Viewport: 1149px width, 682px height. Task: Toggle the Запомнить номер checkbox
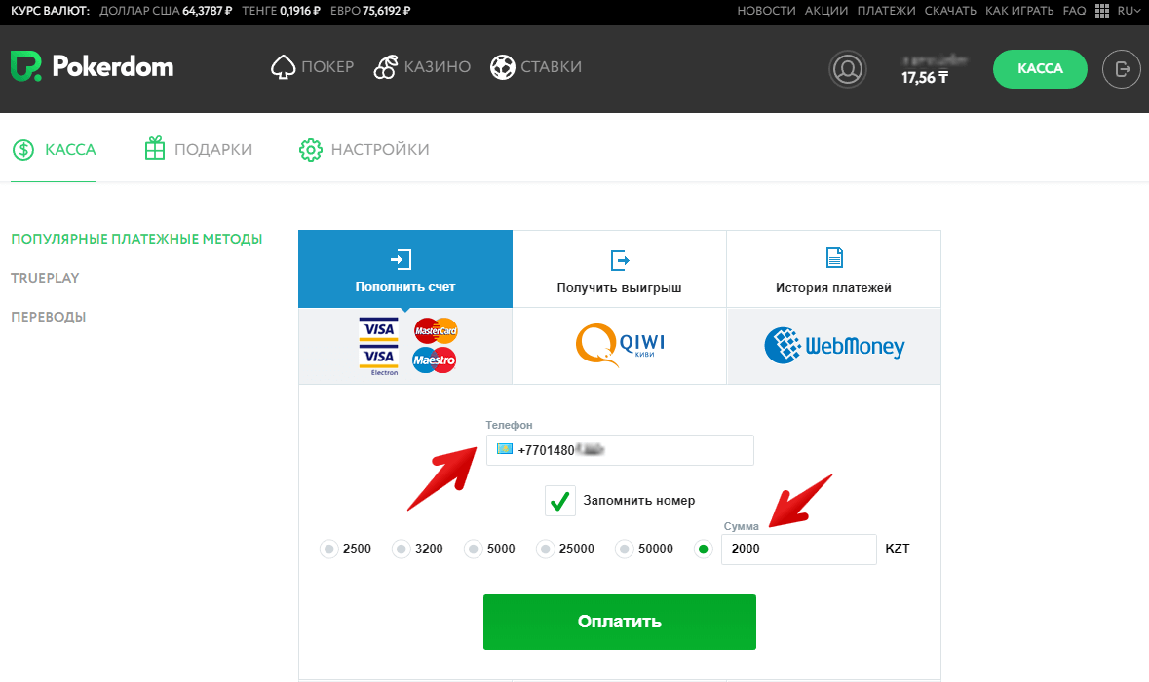[x=560, y=501]
